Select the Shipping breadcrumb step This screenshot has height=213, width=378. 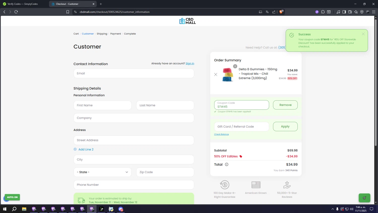102,34
